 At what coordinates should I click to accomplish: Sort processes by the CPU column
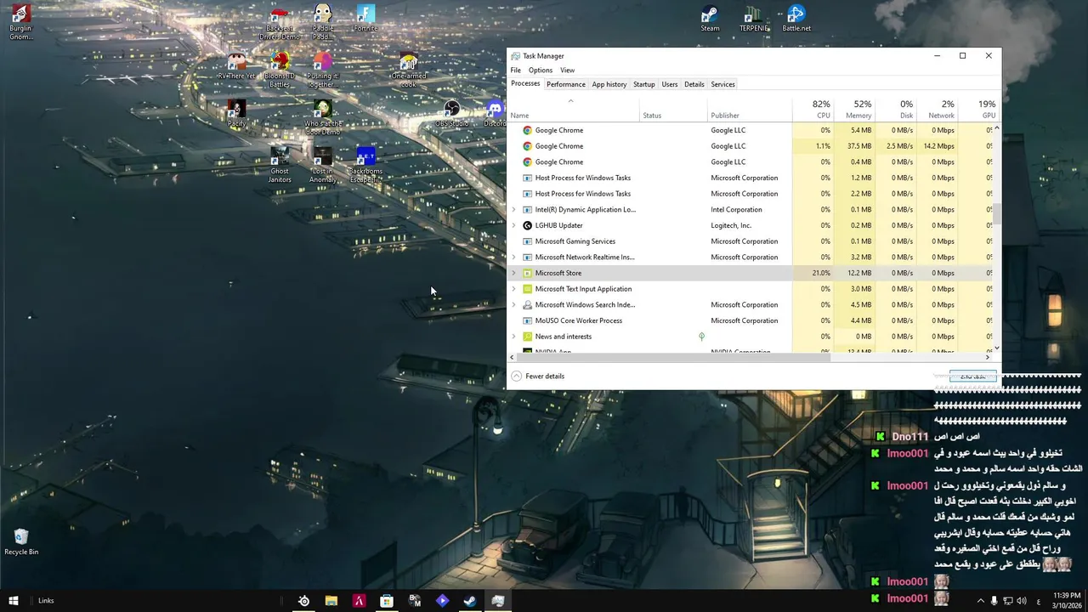coord(813,109)
